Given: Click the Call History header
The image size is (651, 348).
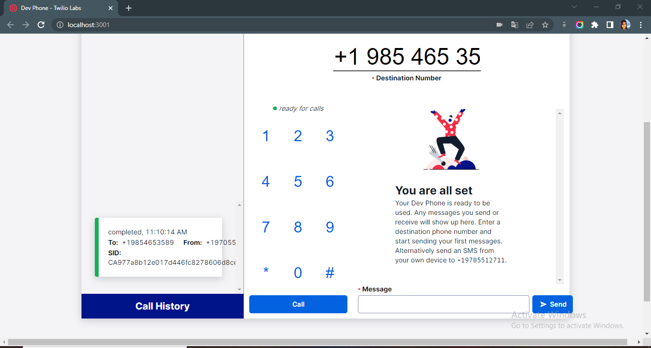Looking at the screenshot, I should 163,306.
